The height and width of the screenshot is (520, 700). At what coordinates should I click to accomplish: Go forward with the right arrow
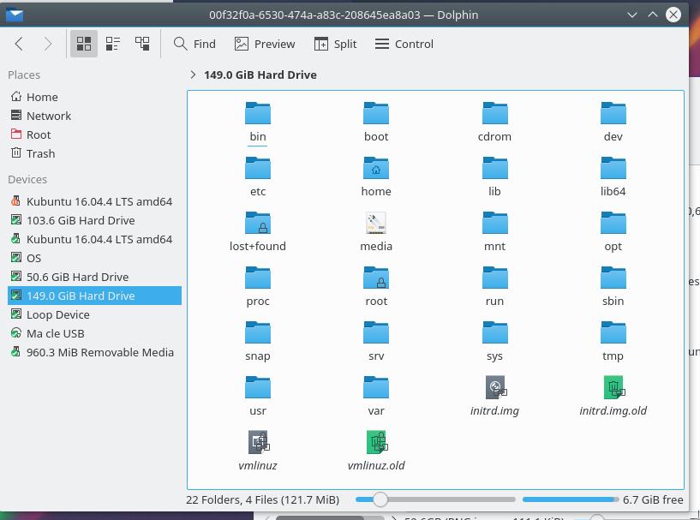[x=48, y=44]
